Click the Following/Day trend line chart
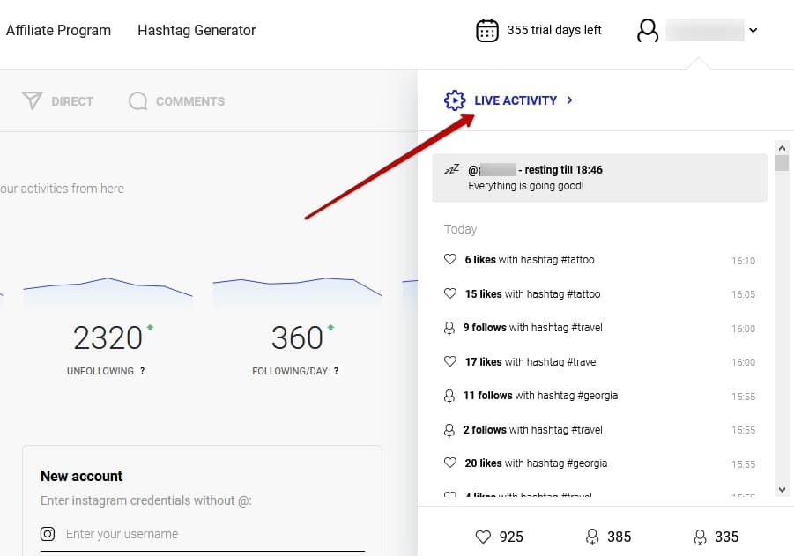 tap(297, 291)
